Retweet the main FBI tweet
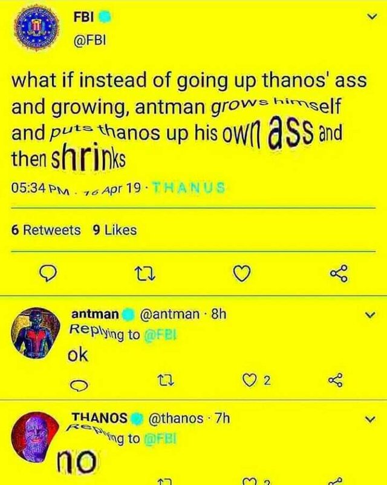 145,274
